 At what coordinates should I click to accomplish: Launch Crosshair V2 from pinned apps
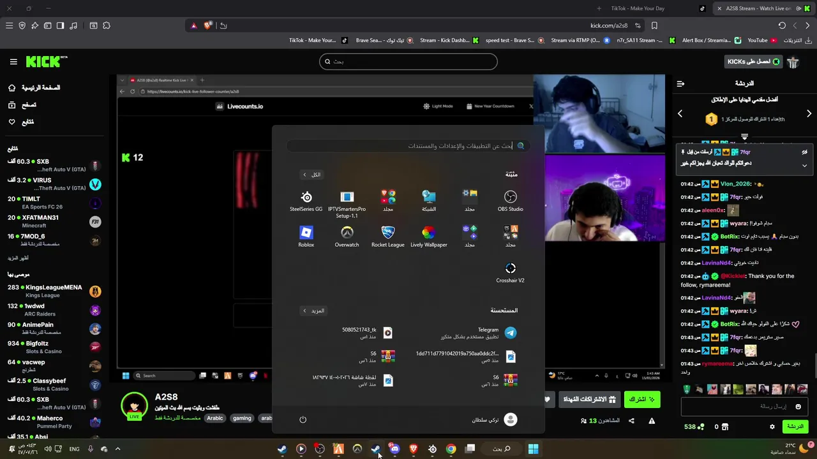(x=510, y=272)
